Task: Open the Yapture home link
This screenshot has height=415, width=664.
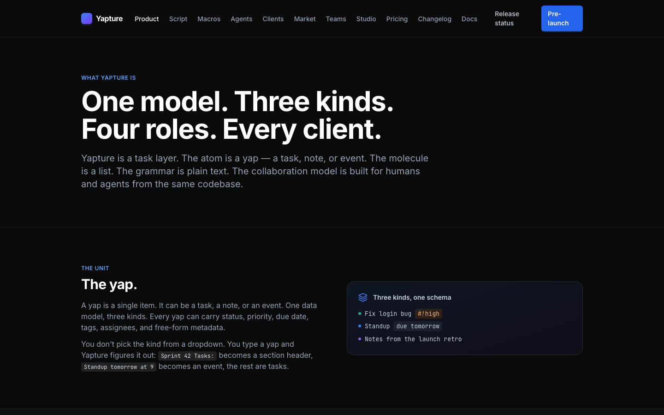Action: point(102,18)
